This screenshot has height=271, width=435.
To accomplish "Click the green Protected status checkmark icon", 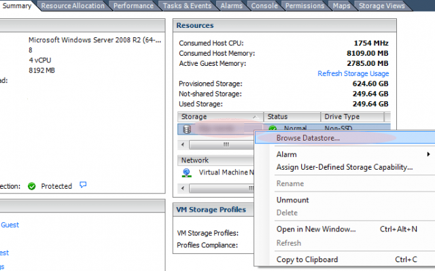I will click(32, 186).
